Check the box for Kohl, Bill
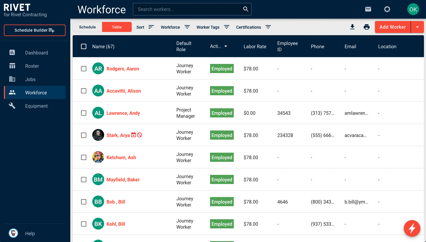 point(84,224)
